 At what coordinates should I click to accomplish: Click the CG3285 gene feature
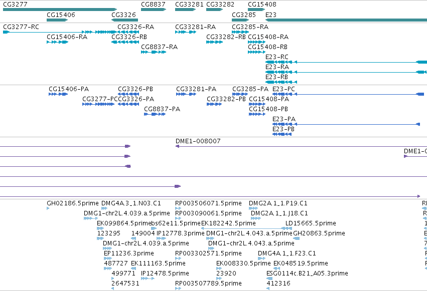pyautogui.click(x=240, y=20)
